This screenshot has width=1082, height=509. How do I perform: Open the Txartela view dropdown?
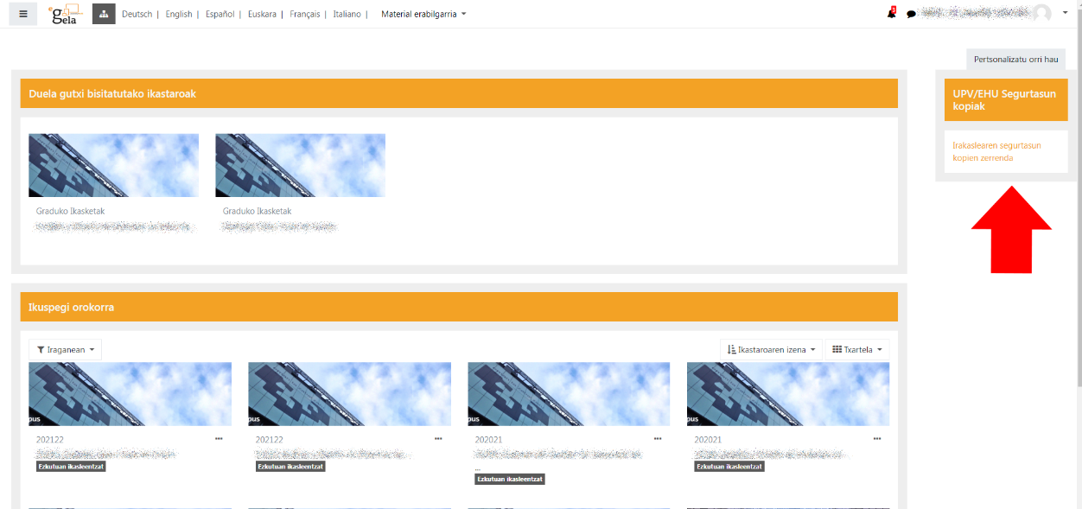[x=856, y=349]
